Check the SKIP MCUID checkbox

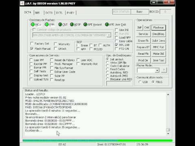pyautogui.click(x=91, y=49)
